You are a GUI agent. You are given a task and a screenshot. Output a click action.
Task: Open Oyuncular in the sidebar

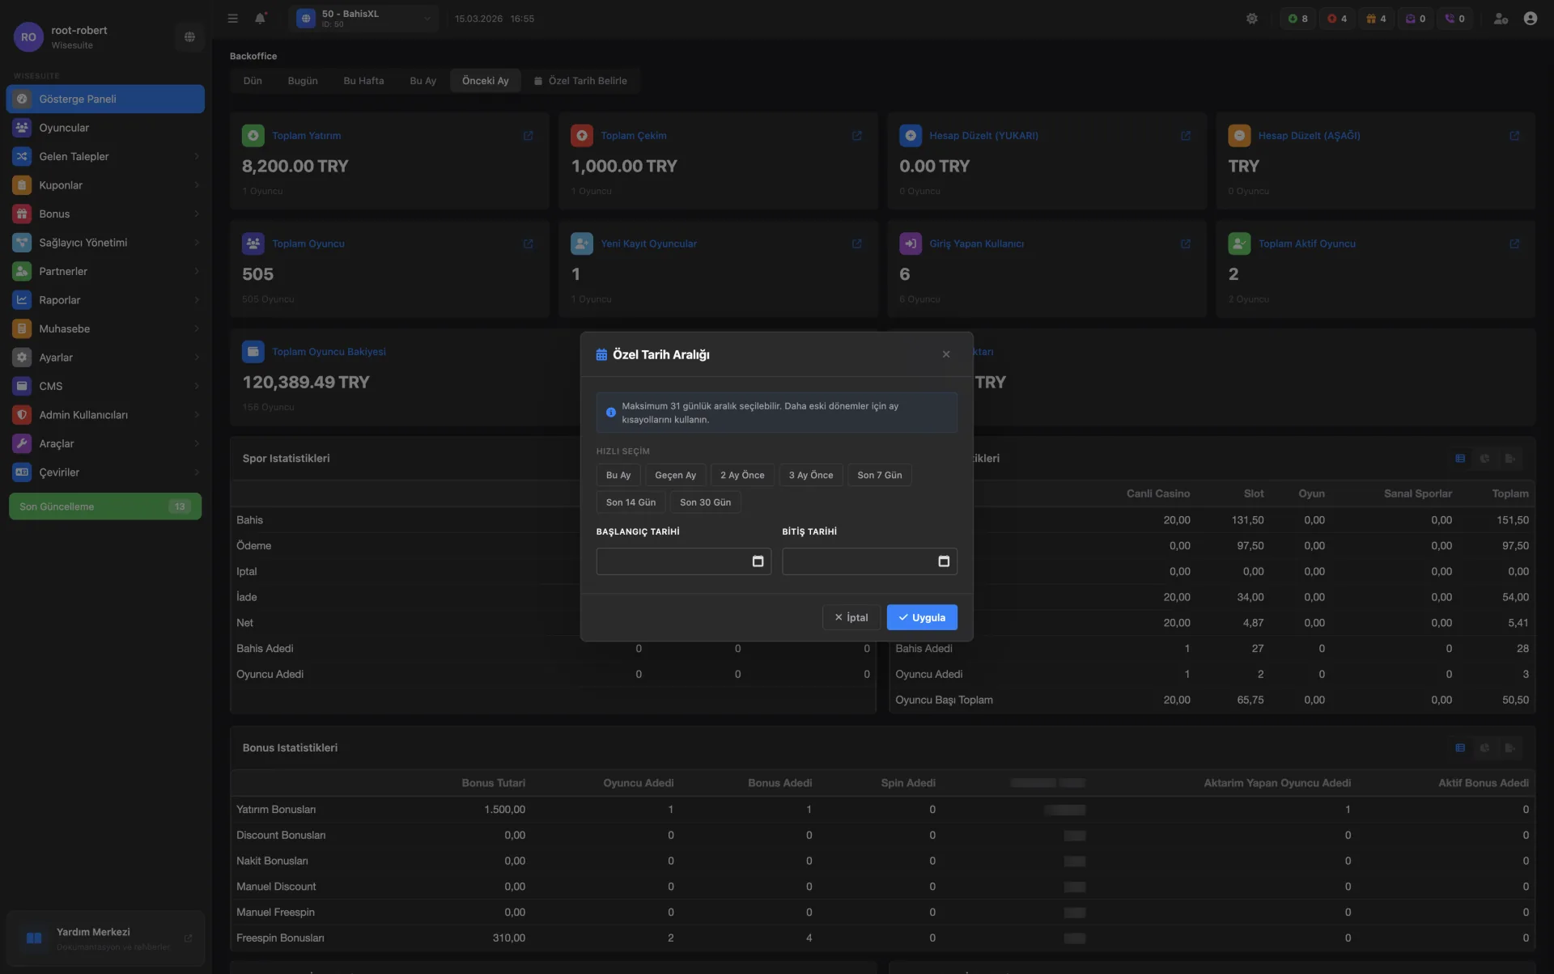[x=64, y=128]
